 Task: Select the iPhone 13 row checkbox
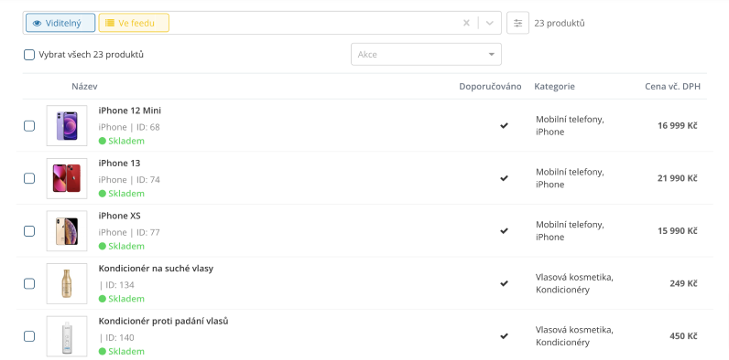[29, 178]
